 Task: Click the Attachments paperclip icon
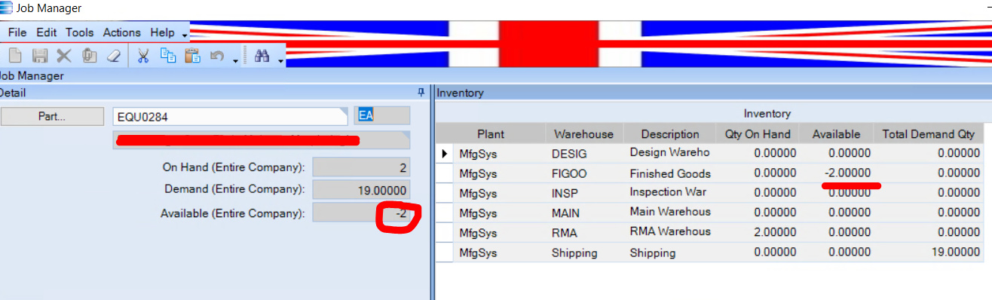coord(89,55)
